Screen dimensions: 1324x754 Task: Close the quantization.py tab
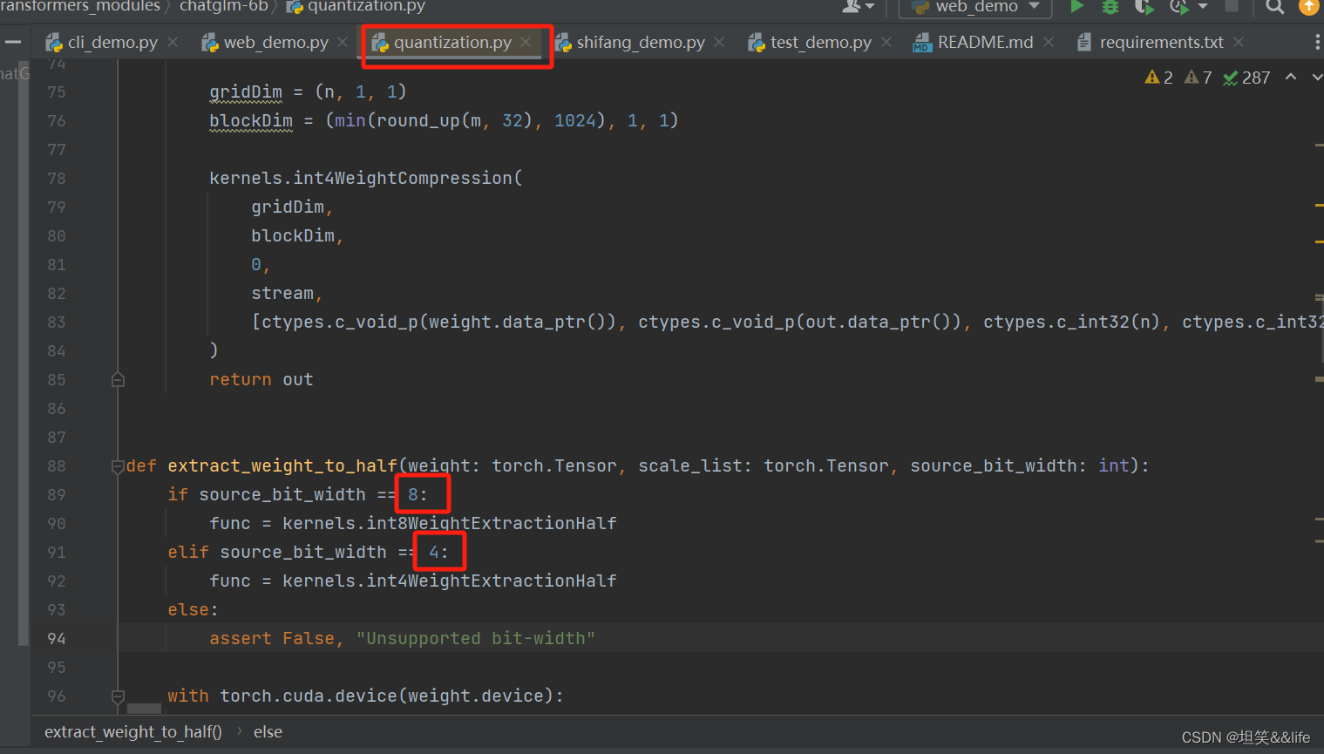(x=526, y=42)
